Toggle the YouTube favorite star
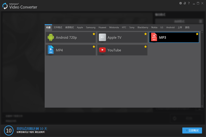 145,47
